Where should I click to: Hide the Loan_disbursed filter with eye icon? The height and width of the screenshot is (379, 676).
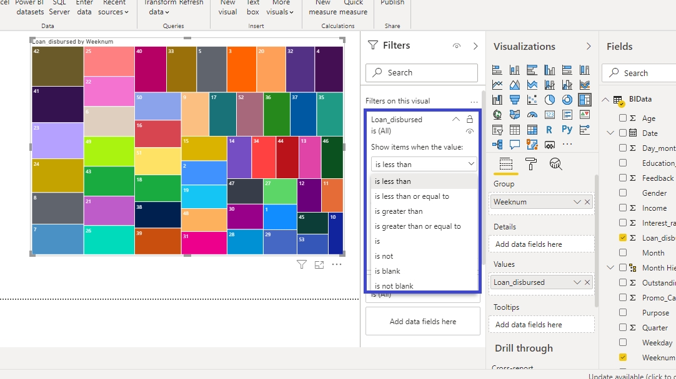click(x=470, y=132)
